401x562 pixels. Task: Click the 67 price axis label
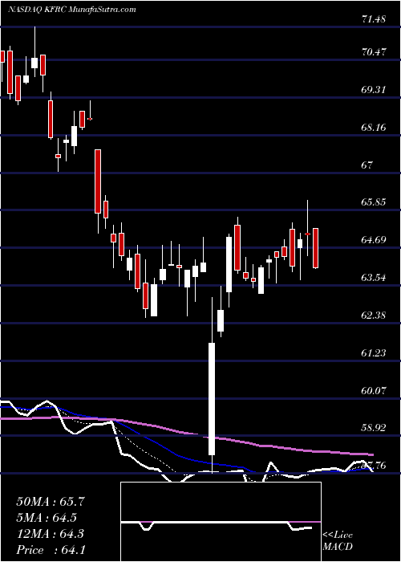(x=367, y=165)
